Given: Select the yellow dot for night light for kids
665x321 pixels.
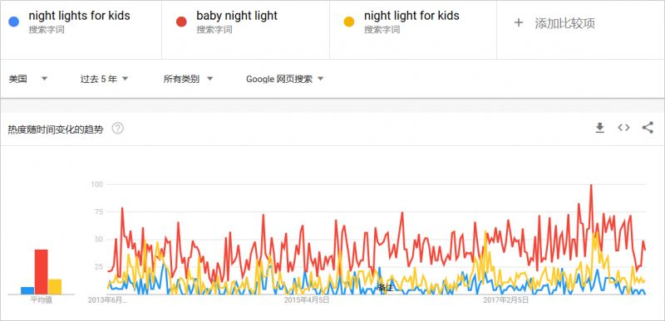Looking at the screenshot, I should tap(349, 22).
